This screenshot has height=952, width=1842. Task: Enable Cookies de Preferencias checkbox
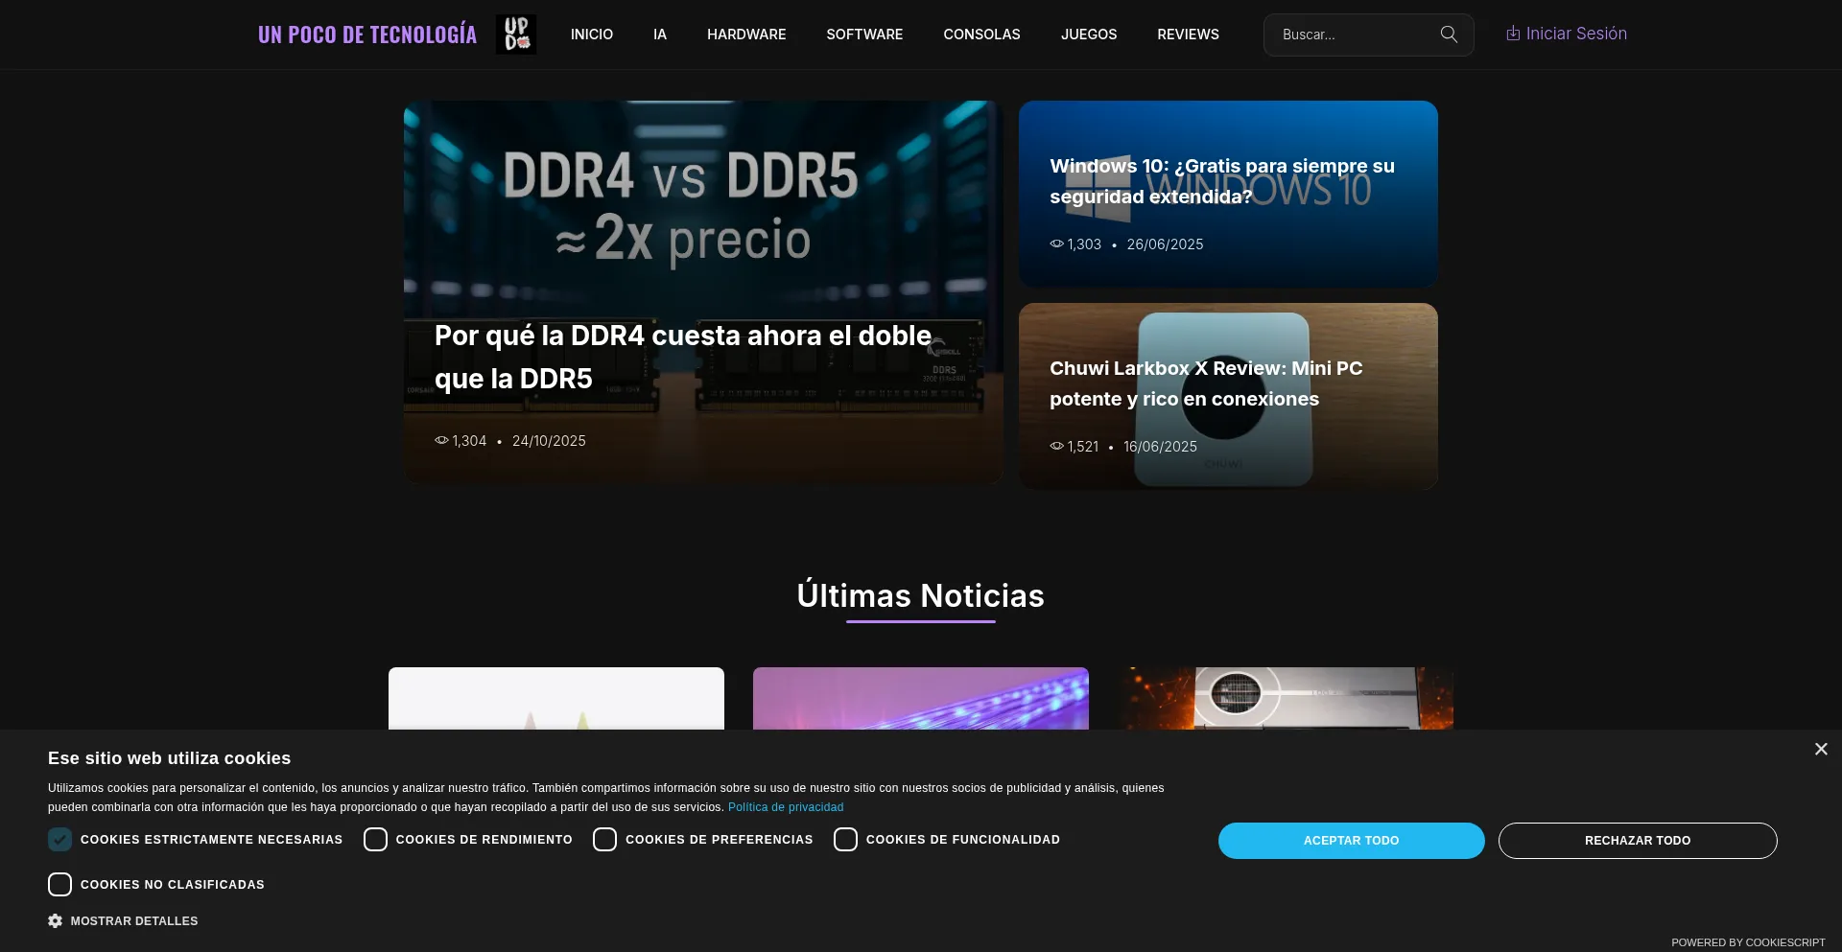(604, 840)
